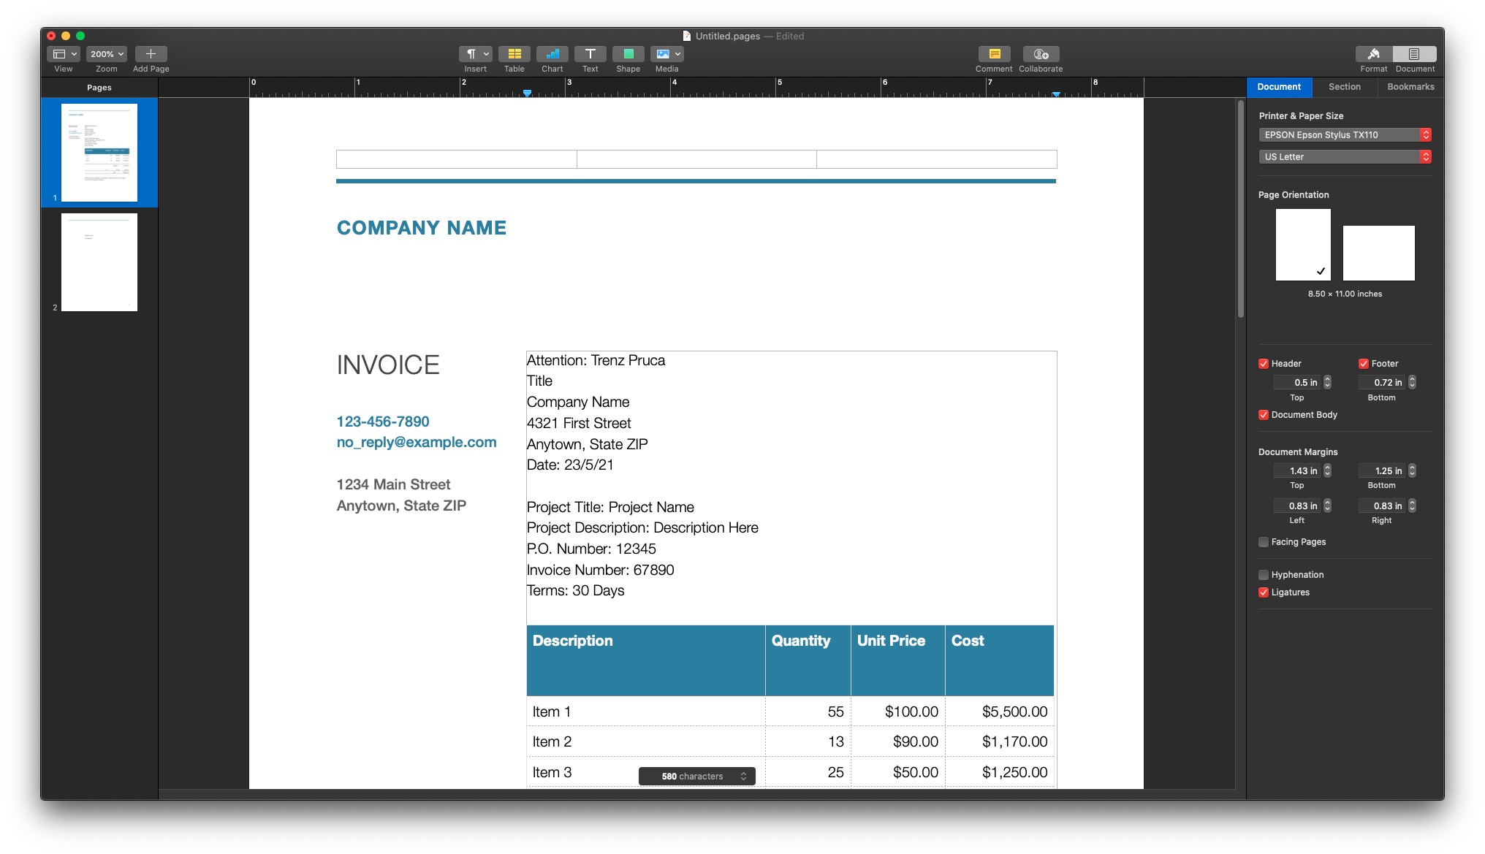
Task: Select the Shape tool icon
Action: (628, 54)
